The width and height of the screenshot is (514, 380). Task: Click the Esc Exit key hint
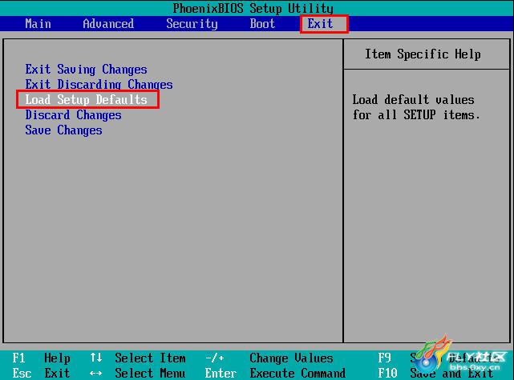point(41,373)
